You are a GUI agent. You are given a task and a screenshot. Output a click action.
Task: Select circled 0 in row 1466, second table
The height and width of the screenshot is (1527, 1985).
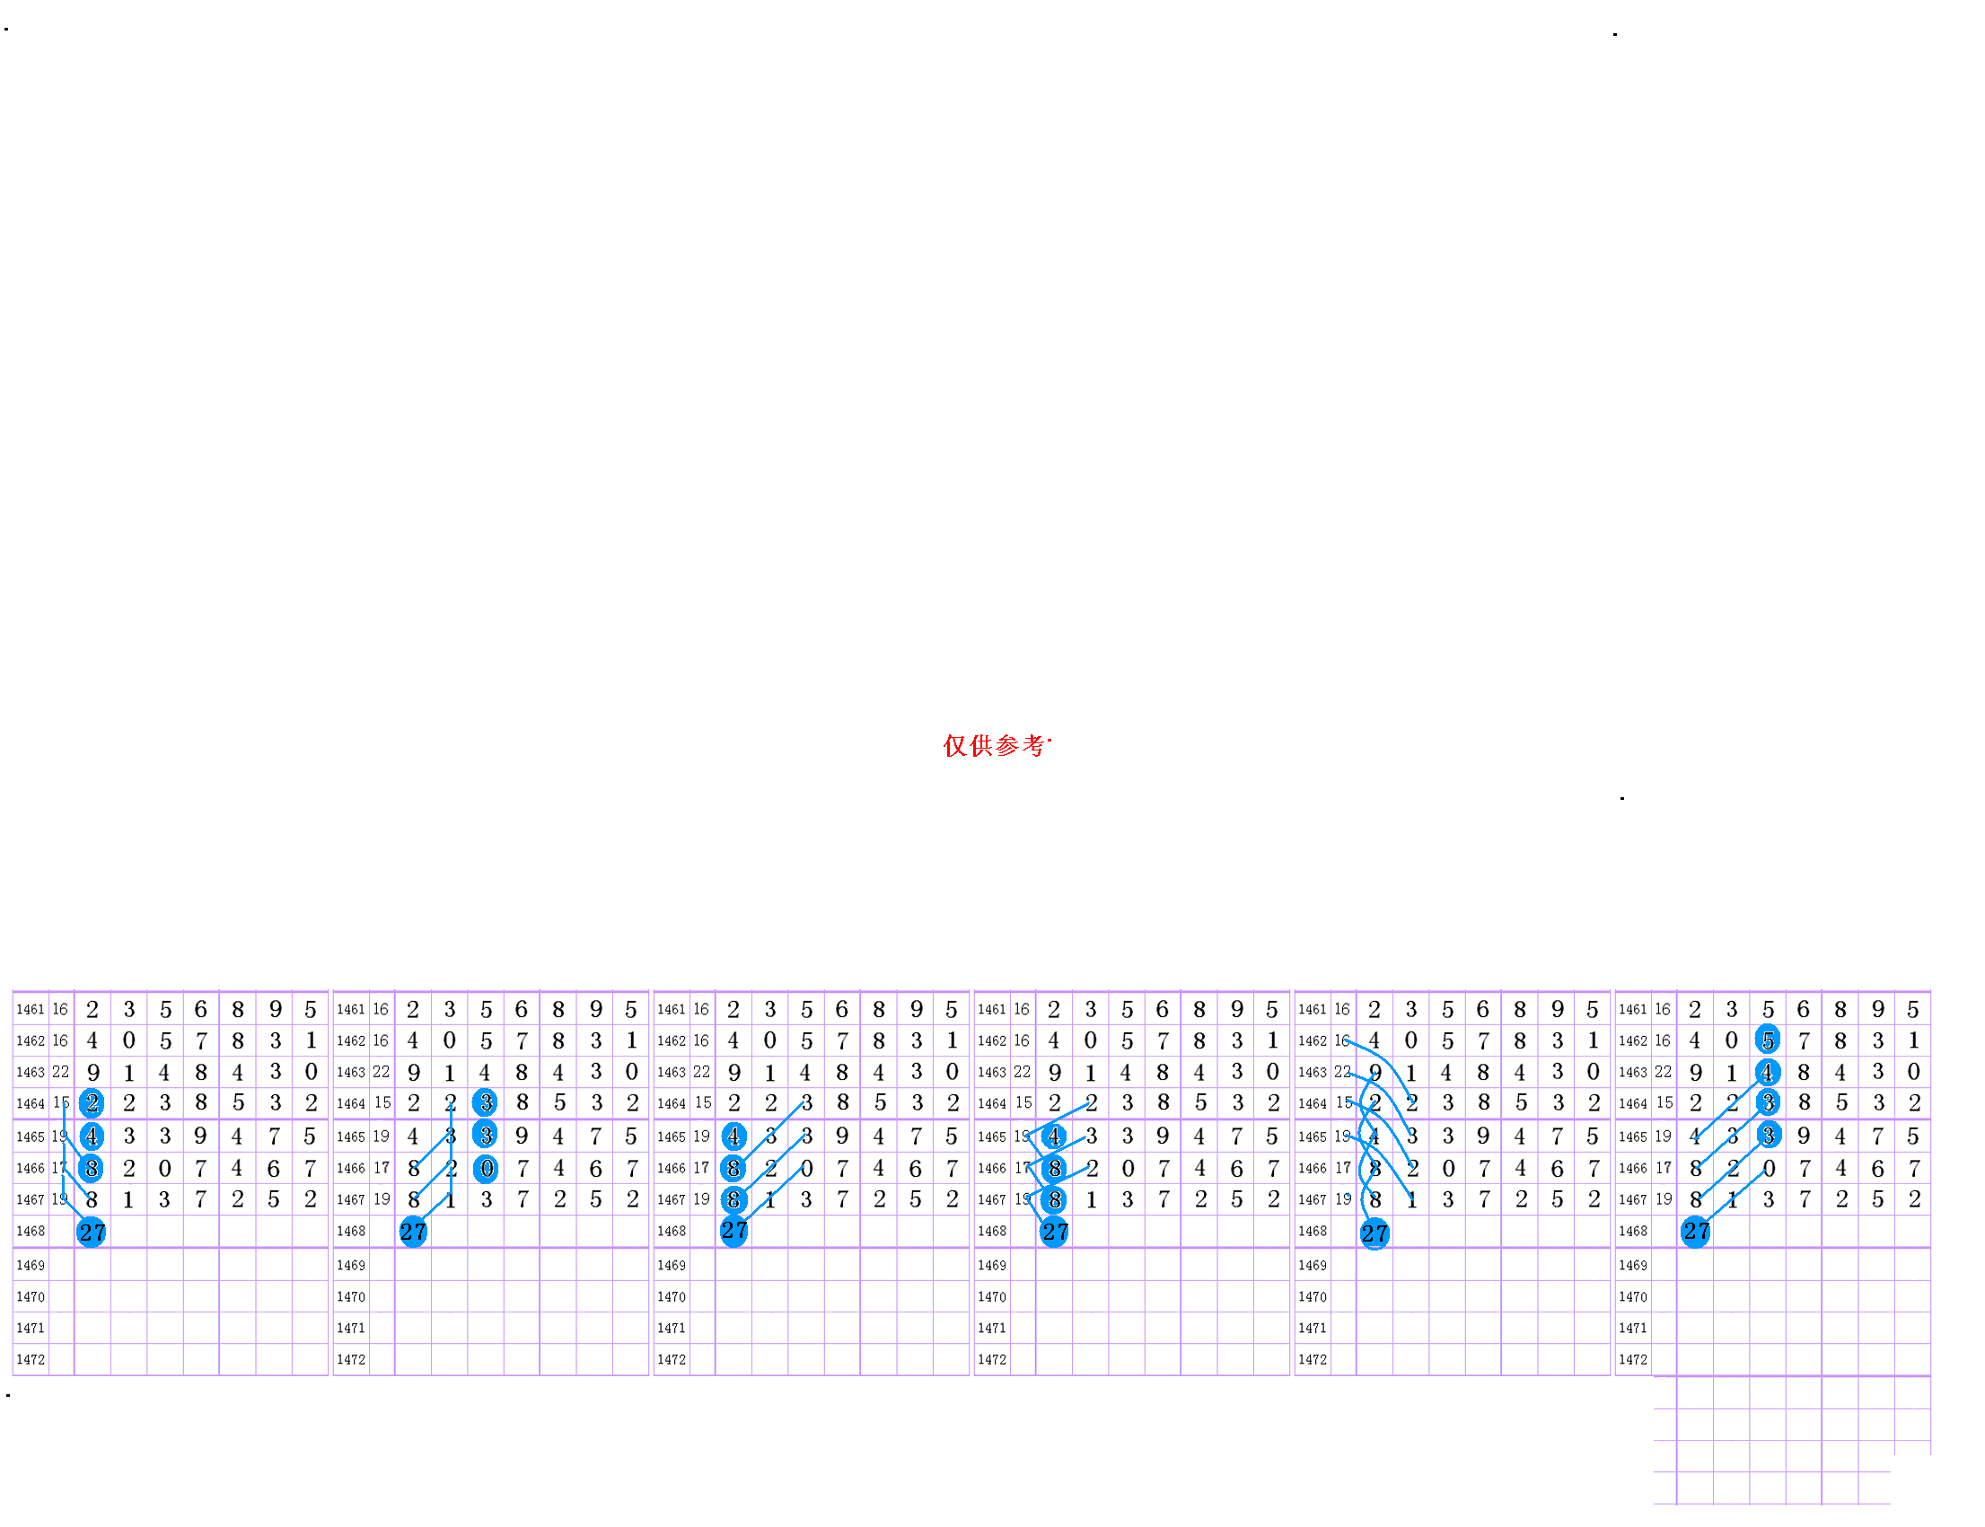[x=487, y=1168]
